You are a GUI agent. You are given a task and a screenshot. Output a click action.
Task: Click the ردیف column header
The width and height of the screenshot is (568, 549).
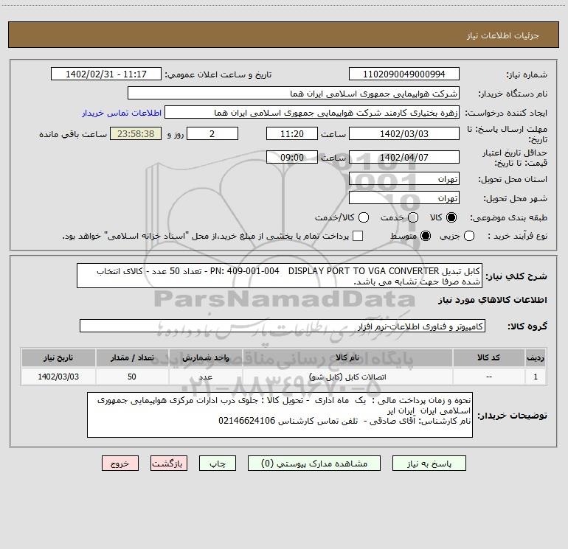(536, 357)
